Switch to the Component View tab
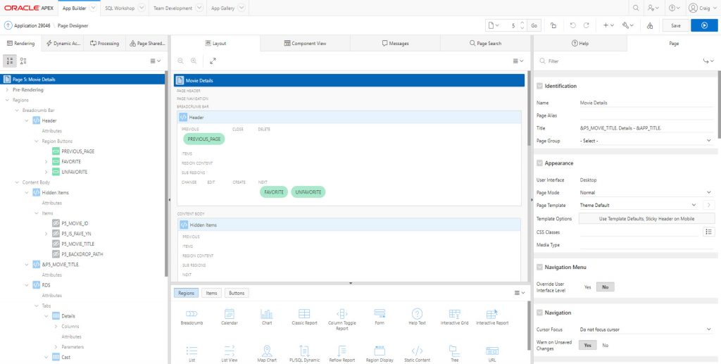 point(306,43)
